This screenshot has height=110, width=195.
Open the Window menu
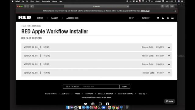click(54, 1)
